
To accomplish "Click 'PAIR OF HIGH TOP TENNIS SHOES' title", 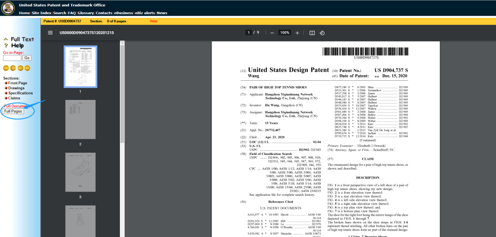I will tap(278, 87).
